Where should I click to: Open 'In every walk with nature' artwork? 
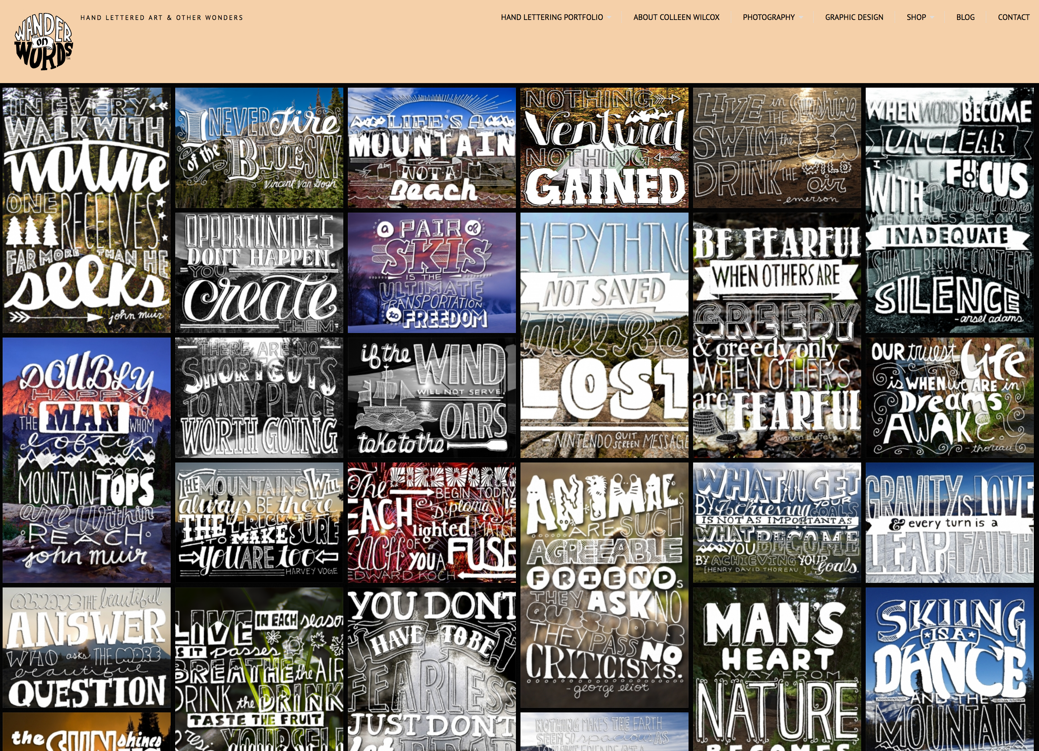(87, 210)
